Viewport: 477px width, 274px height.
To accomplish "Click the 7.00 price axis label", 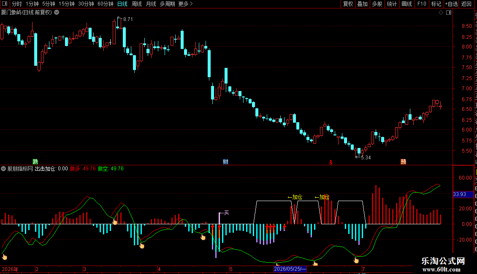I will click(466, 89).
